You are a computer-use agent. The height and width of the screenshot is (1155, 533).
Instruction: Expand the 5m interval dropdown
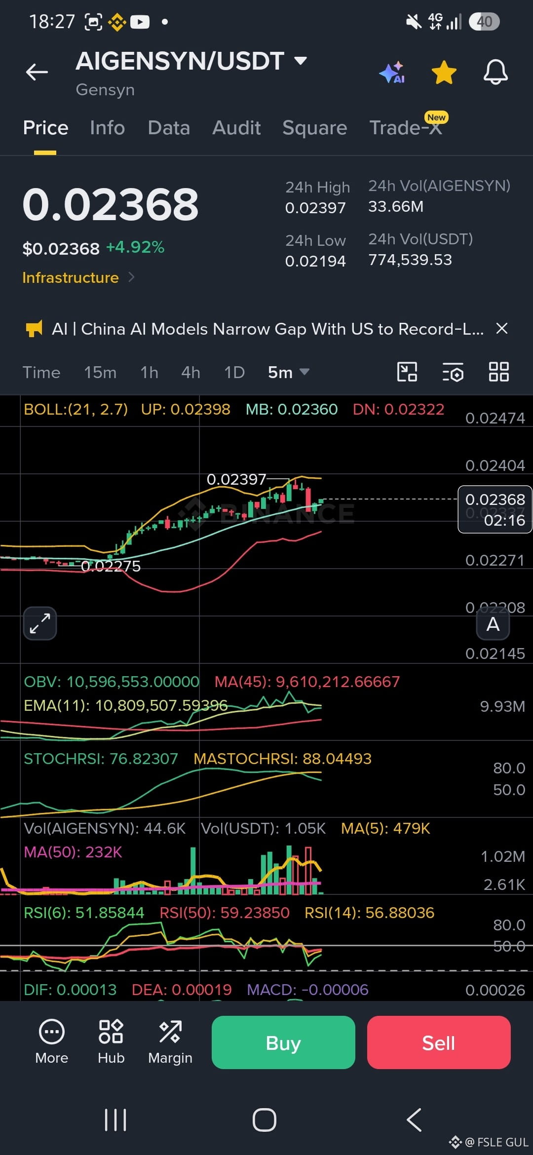288,372
